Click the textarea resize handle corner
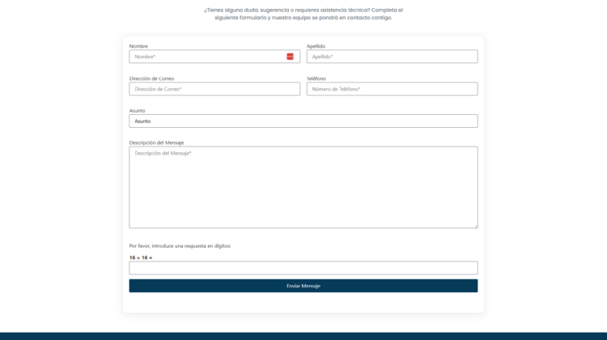607x340 pixels. point(475,226)
